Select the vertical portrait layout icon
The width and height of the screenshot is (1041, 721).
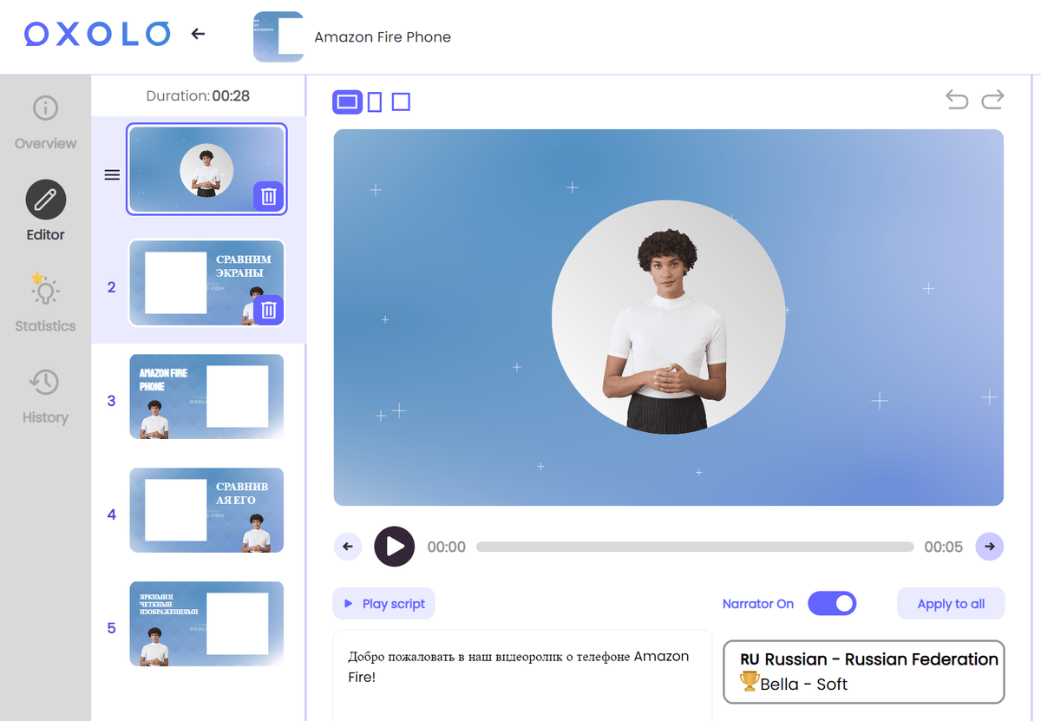(375, 102)
